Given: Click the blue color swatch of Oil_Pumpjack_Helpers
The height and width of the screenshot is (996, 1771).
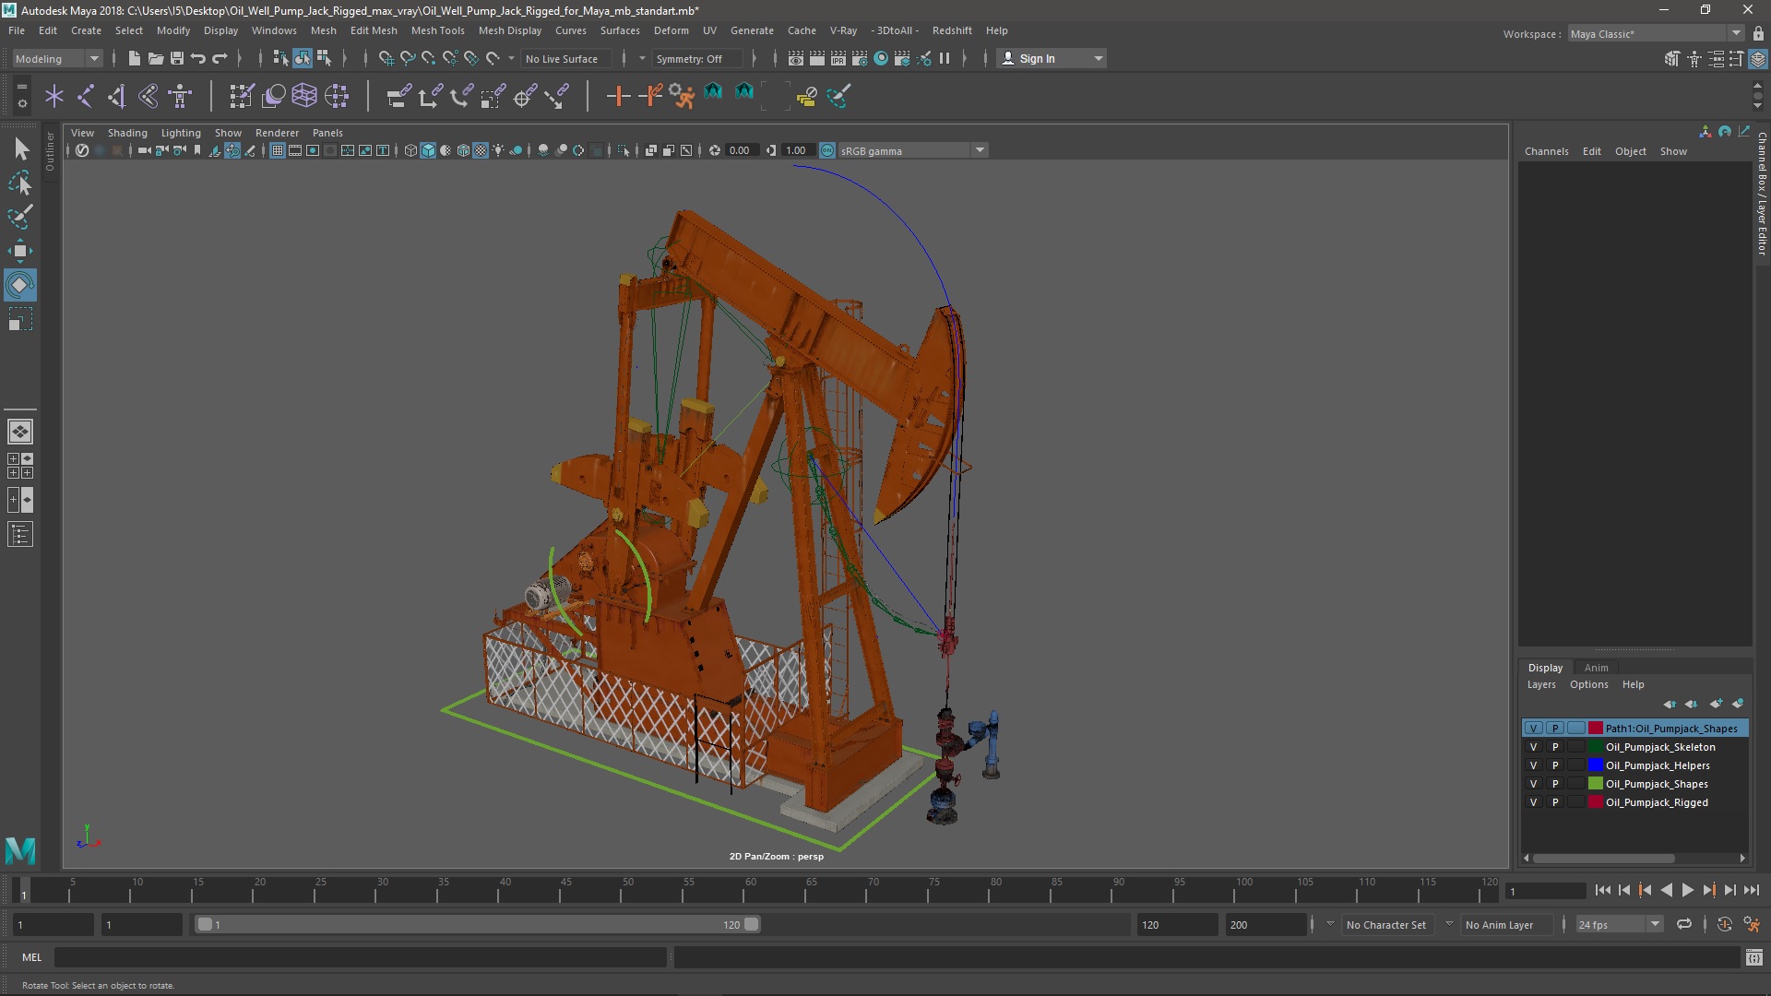Looking at the screenshot, I should click(1595, 765).
